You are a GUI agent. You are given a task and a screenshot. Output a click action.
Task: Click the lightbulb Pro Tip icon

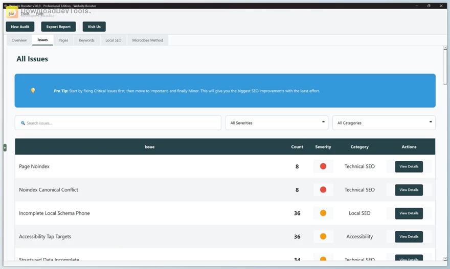[x=33, y=91]
